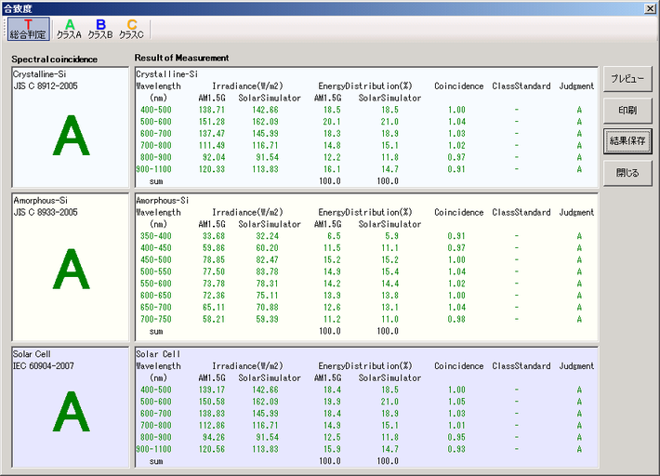Click Amorphous-Si SolarSimulator value 70.88

(268, 307)
